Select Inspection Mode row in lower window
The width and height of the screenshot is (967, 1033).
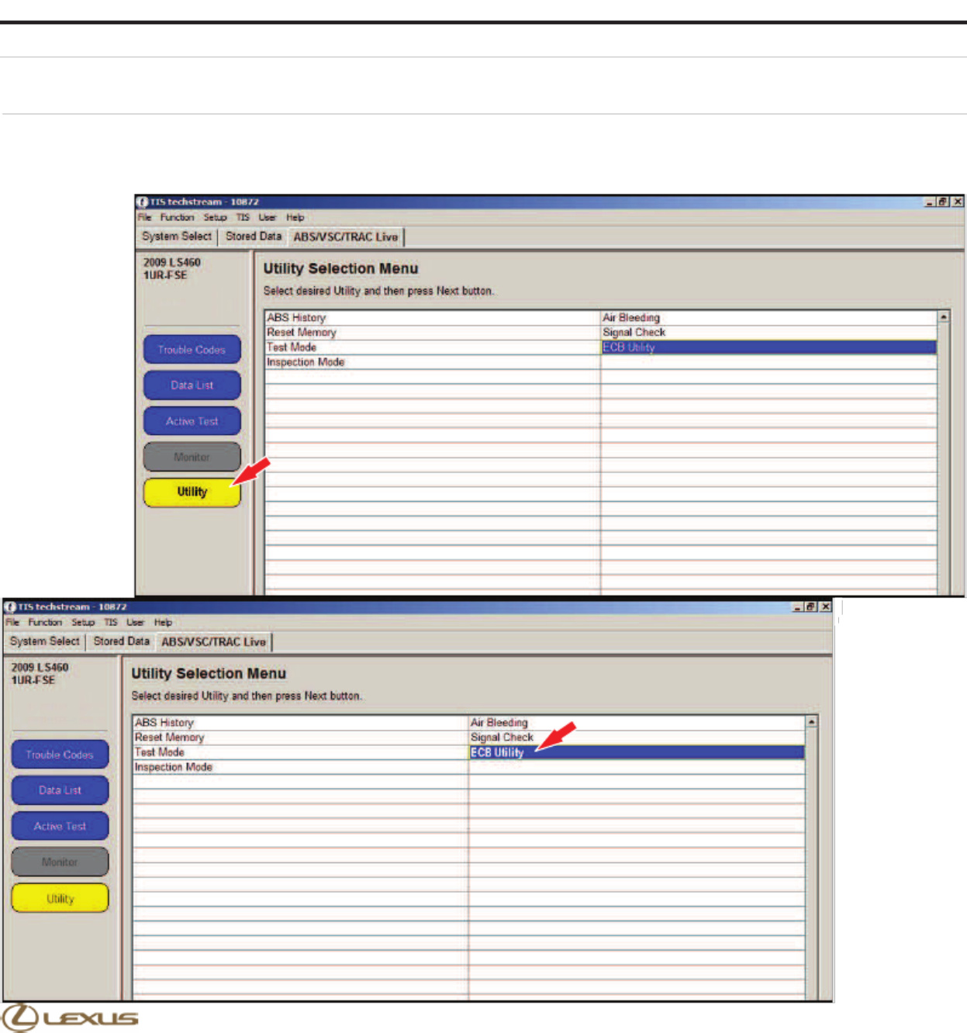(x=301, y=767)
